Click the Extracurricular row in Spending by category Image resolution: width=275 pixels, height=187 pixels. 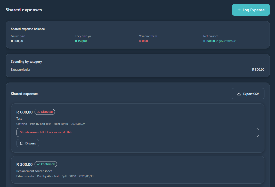pos(138,70)
